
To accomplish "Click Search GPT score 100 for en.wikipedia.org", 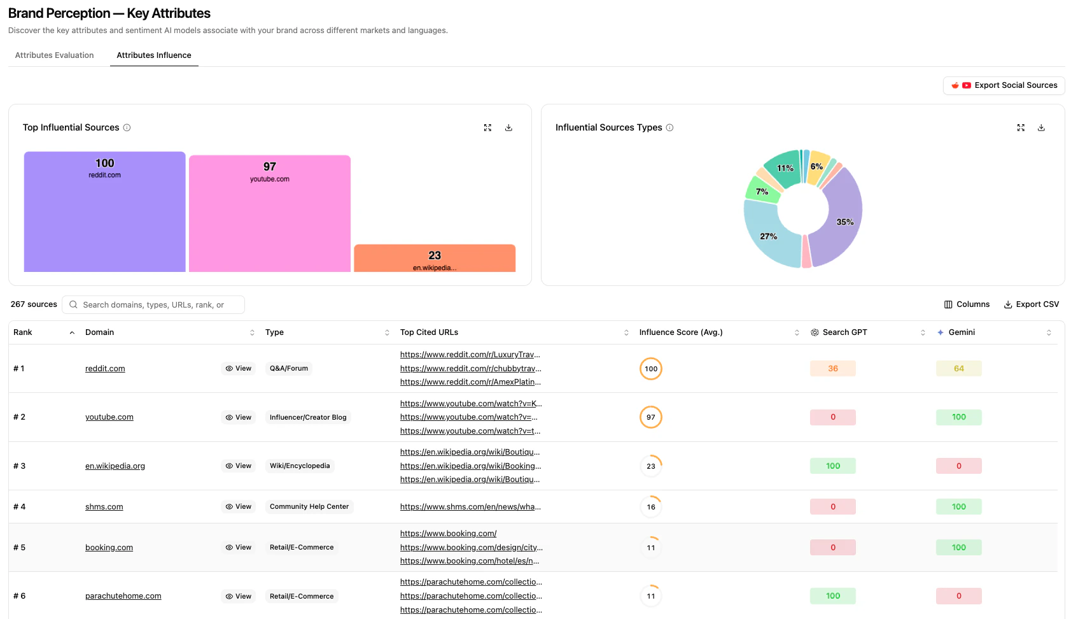I will [833, 466].
